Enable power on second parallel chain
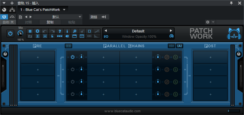The width and height of the screenshot is (244, 115). (x=73, y=69)
